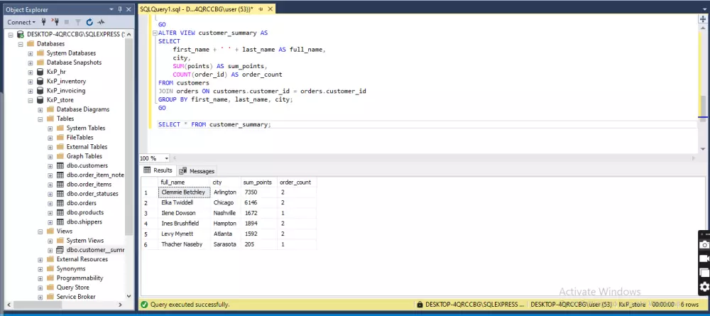Click scroll-down arrow of the query editor
This screenshot has height=316, width=710.
(702, 149)
